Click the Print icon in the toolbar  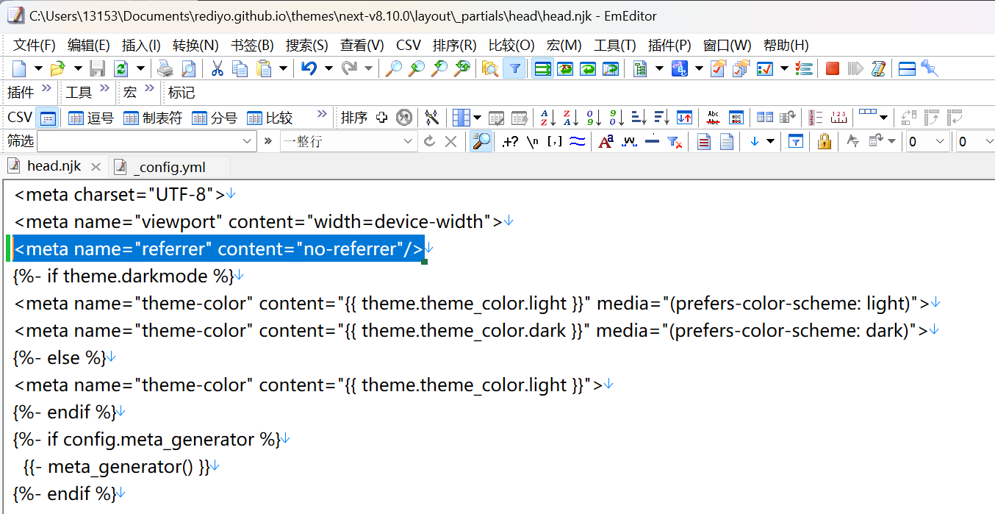point(165,68)
